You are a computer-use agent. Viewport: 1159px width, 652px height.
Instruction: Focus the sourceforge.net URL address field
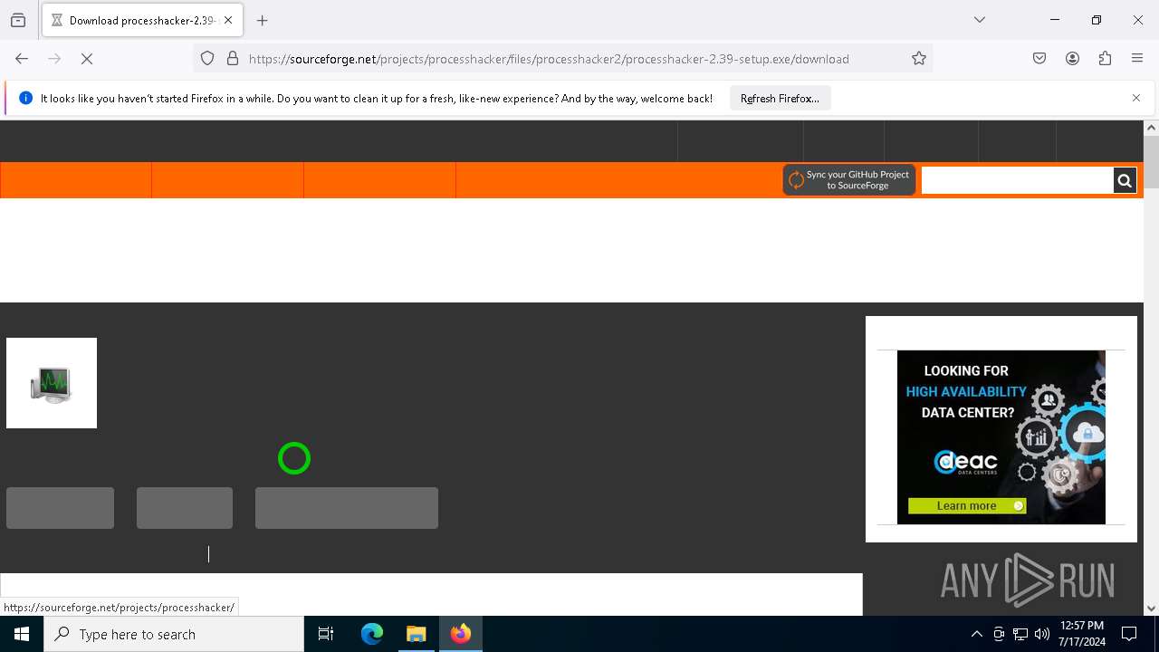549,59
